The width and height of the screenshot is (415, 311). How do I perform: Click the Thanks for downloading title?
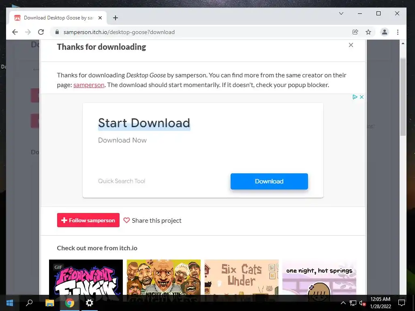point(101,47)
